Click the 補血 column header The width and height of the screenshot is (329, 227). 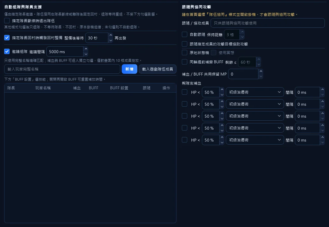point(77,88)
